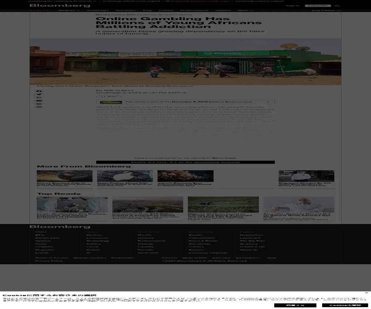The image size is (371, 309).
Task: Click the Bloomberg Customer Support link
Action: click(x=259, y=1)
